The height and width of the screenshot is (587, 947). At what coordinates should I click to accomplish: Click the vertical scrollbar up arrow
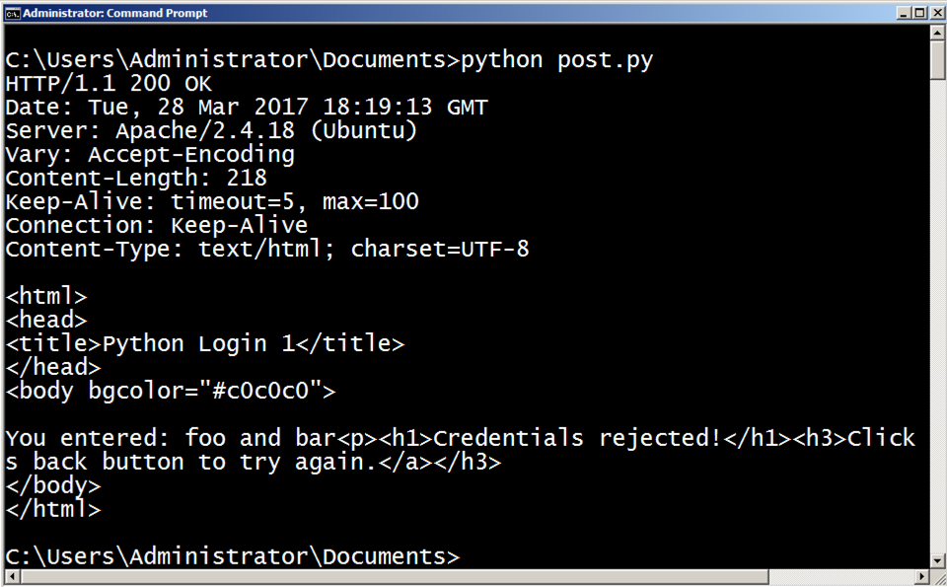pos(938,34)
